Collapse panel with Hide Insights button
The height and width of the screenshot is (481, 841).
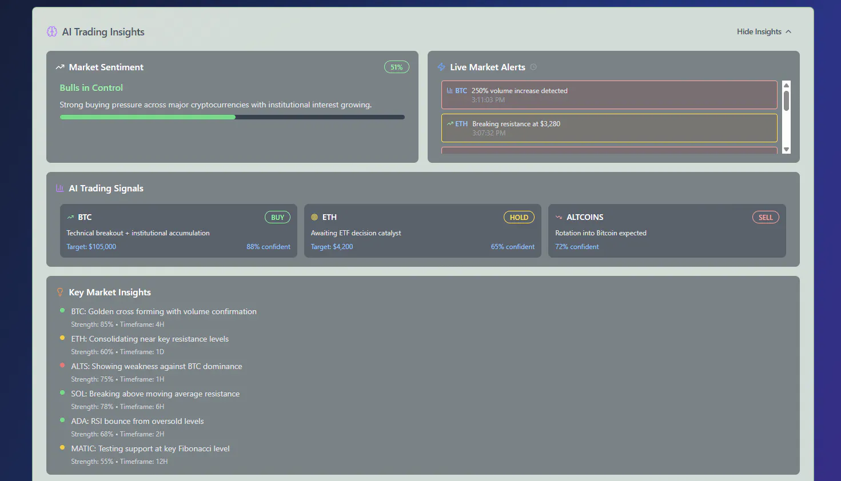(764, 31)
